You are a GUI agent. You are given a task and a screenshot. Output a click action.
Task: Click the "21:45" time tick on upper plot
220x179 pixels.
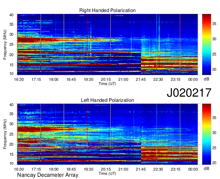(x=141, y=79)
